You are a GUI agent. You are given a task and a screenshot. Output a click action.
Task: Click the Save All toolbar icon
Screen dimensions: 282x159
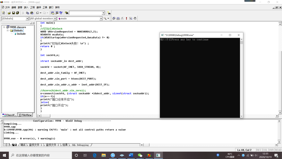[x=18, y=13]
